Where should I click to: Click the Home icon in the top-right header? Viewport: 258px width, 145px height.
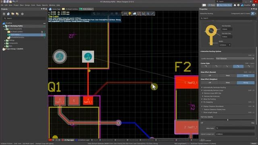tap(235, 5)
